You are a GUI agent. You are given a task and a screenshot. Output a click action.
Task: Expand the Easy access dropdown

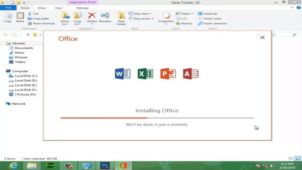tap(141, 18)
